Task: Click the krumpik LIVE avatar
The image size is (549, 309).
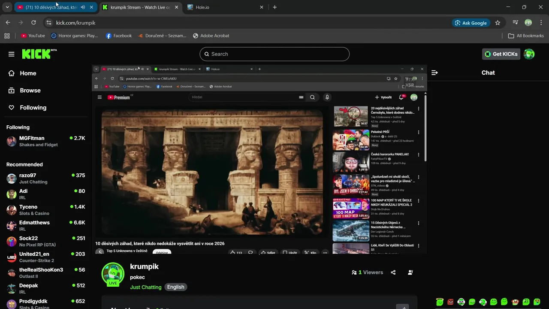Action: coord(113,274)
